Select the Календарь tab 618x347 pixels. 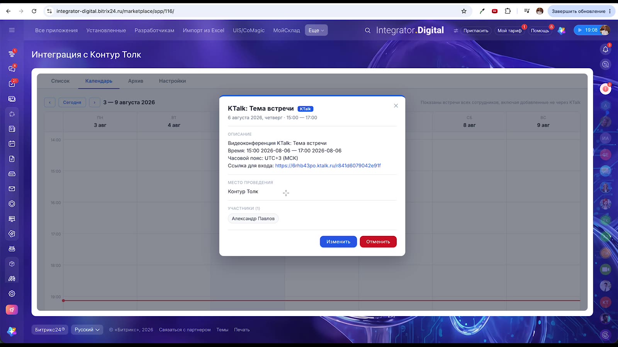point(99,81)
